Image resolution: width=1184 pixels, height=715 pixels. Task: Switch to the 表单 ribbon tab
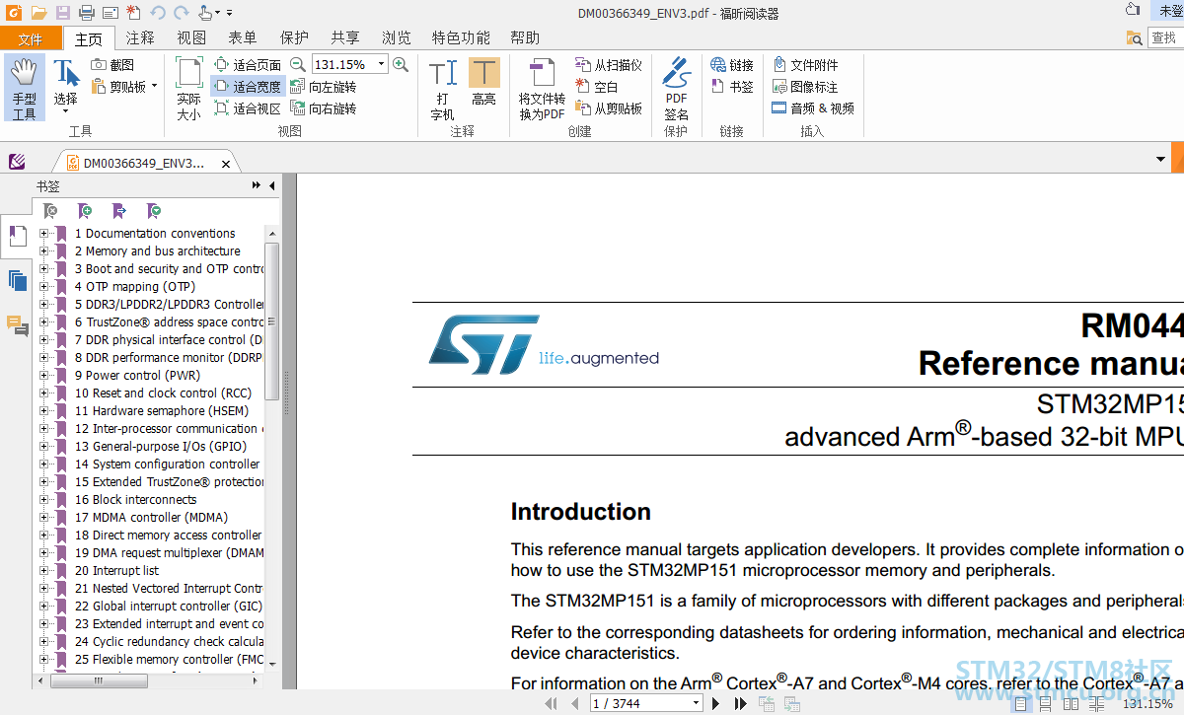coord(243,38)
